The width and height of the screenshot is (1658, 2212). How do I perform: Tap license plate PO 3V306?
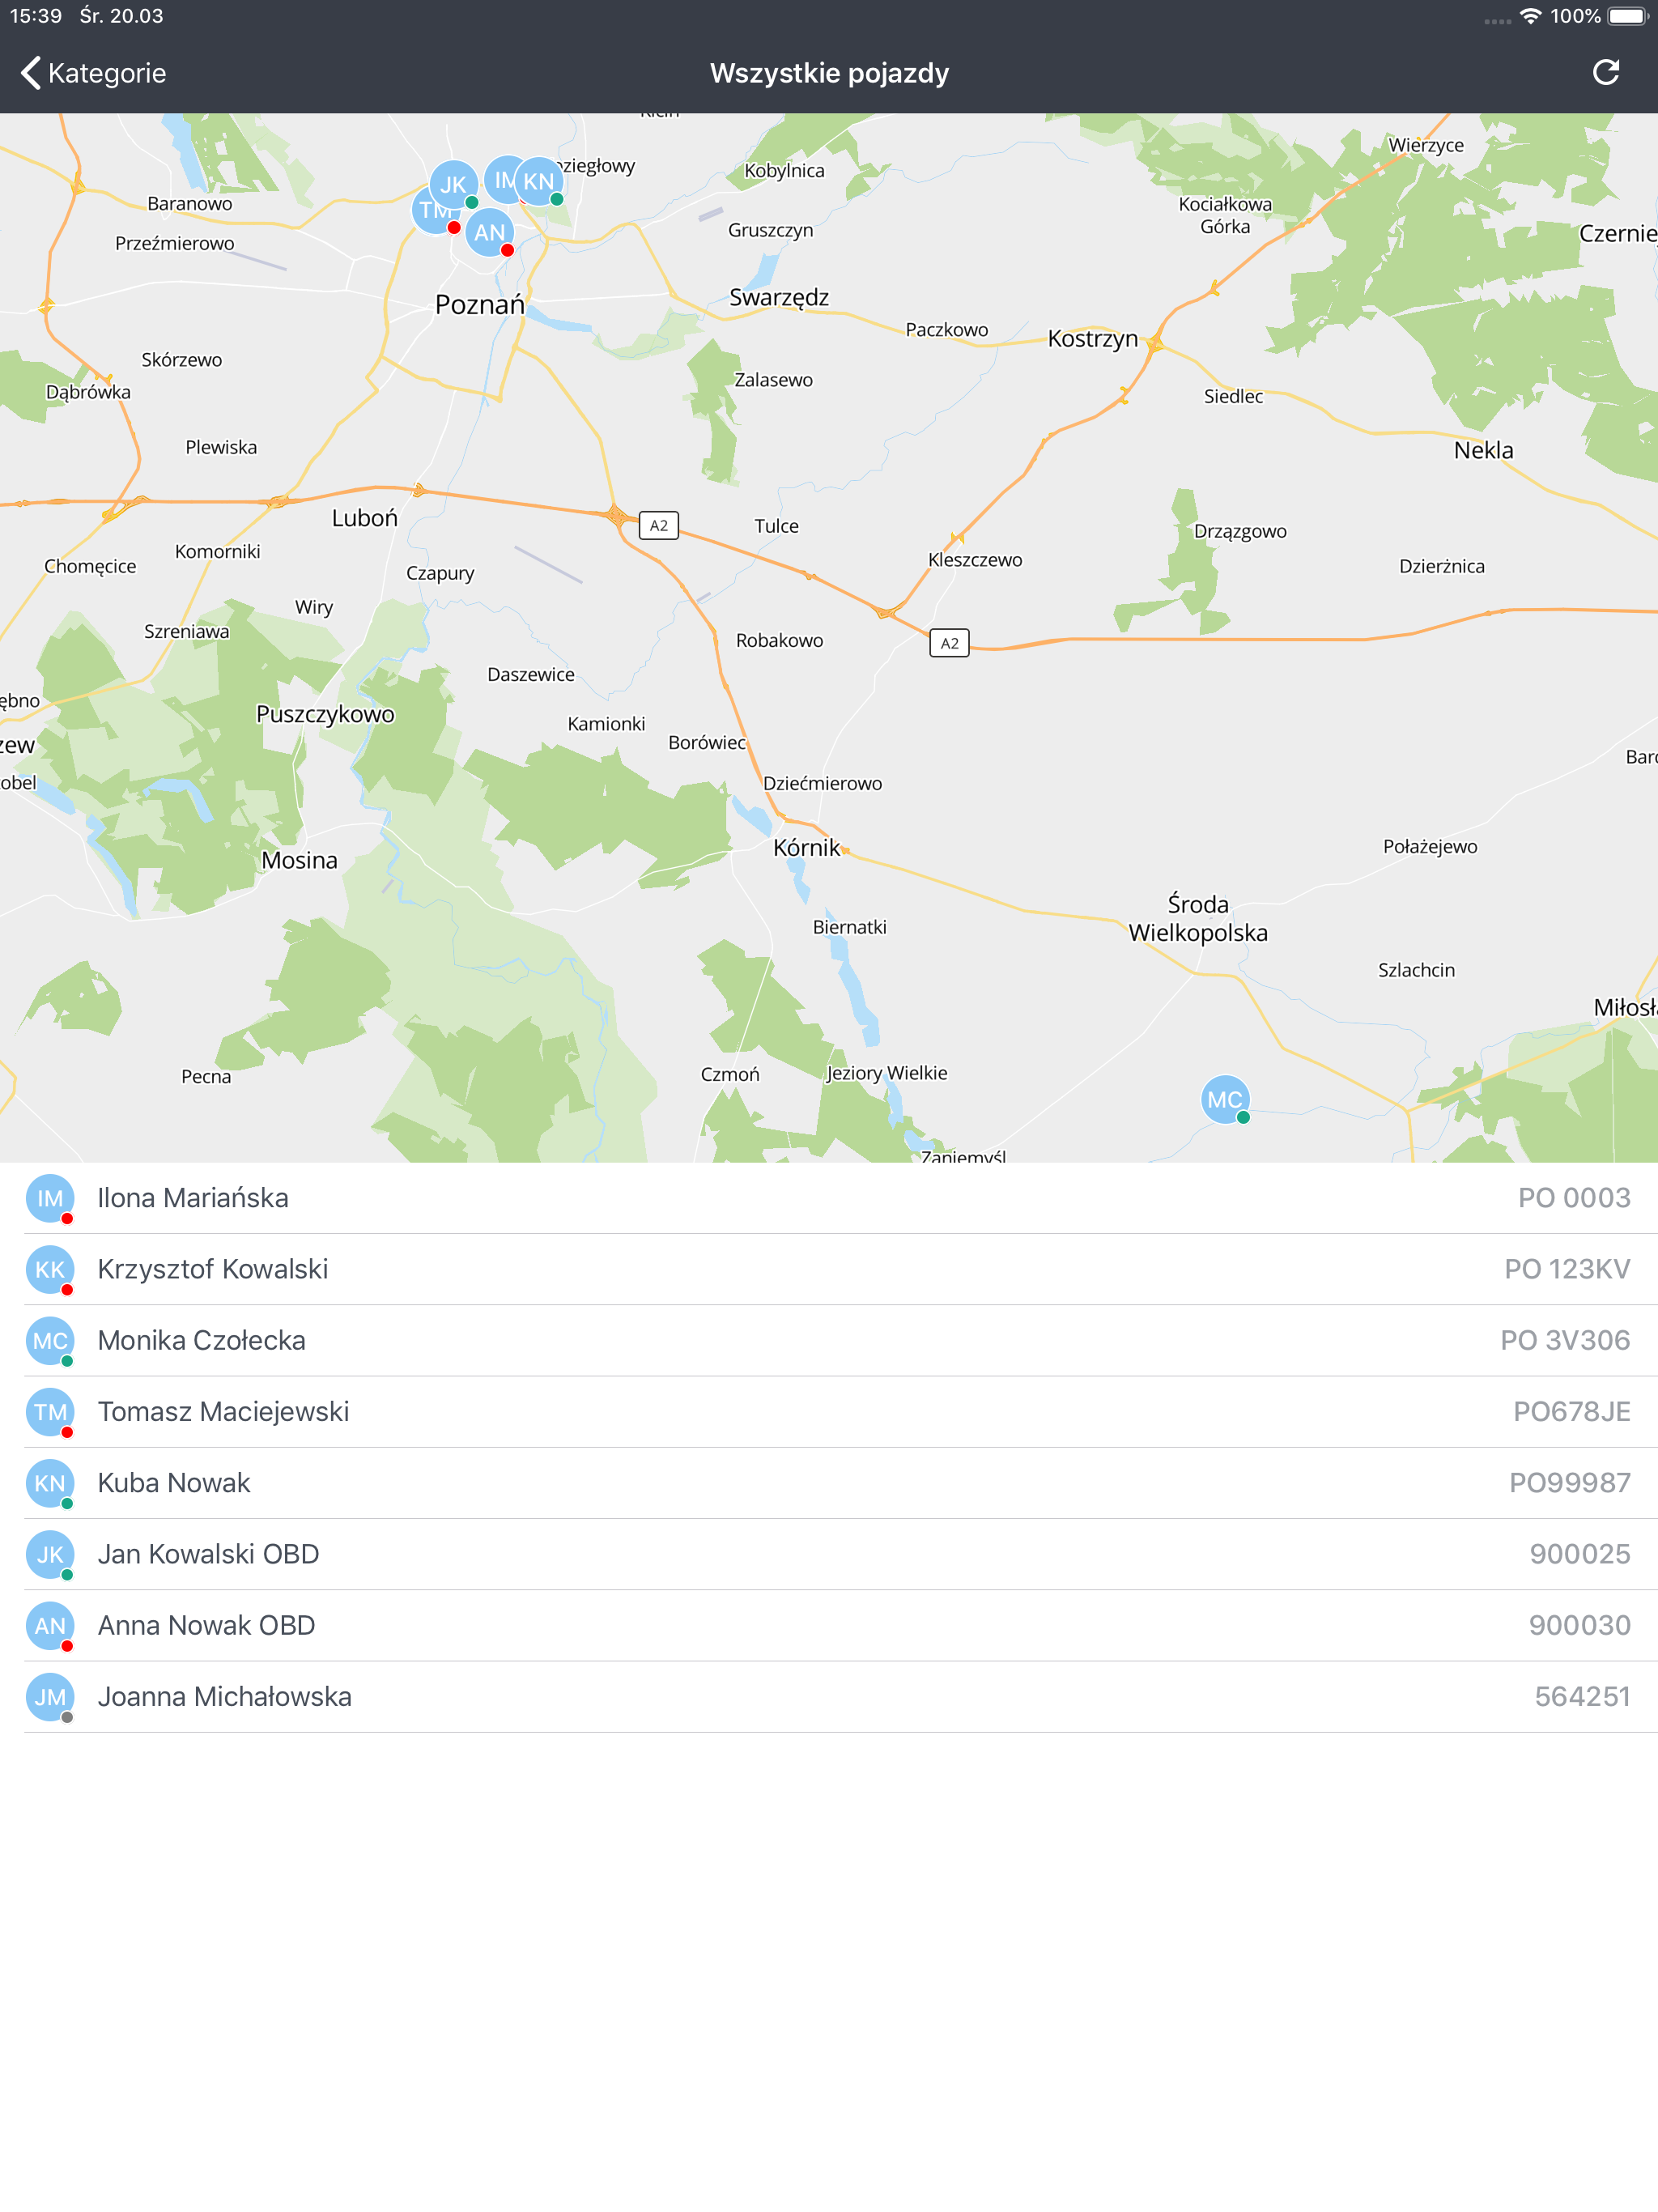tap(1564, 1340)
